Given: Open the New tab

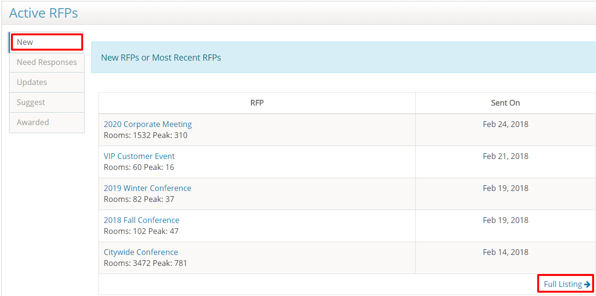Looking at the screenshot, I should [x=25, y=42].
